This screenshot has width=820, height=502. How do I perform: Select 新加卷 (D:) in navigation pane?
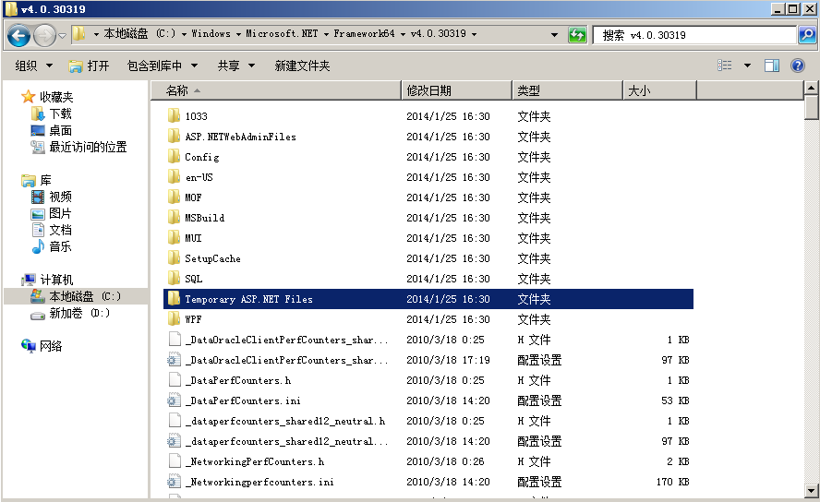pyautogui.click(x=78, y=313)
